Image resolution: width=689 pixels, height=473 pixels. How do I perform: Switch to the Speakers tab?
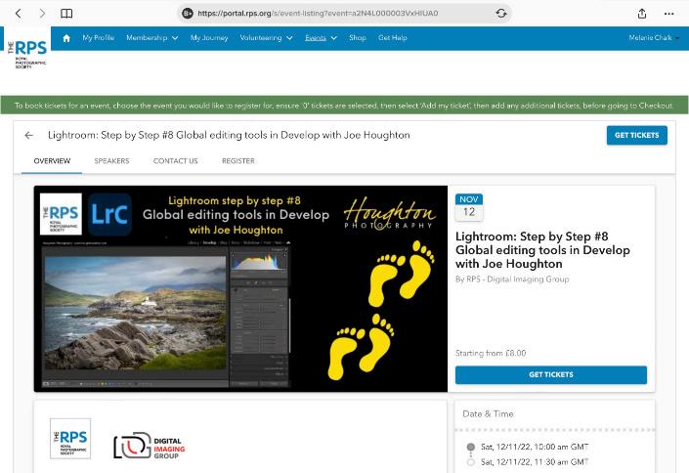coord(111,161)
